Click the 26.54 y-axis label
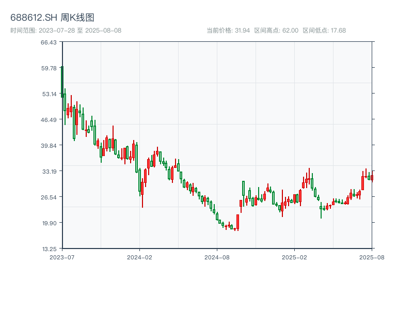This screenshot has height=310, width=413. pyautogui.click(x=50, y=197)
